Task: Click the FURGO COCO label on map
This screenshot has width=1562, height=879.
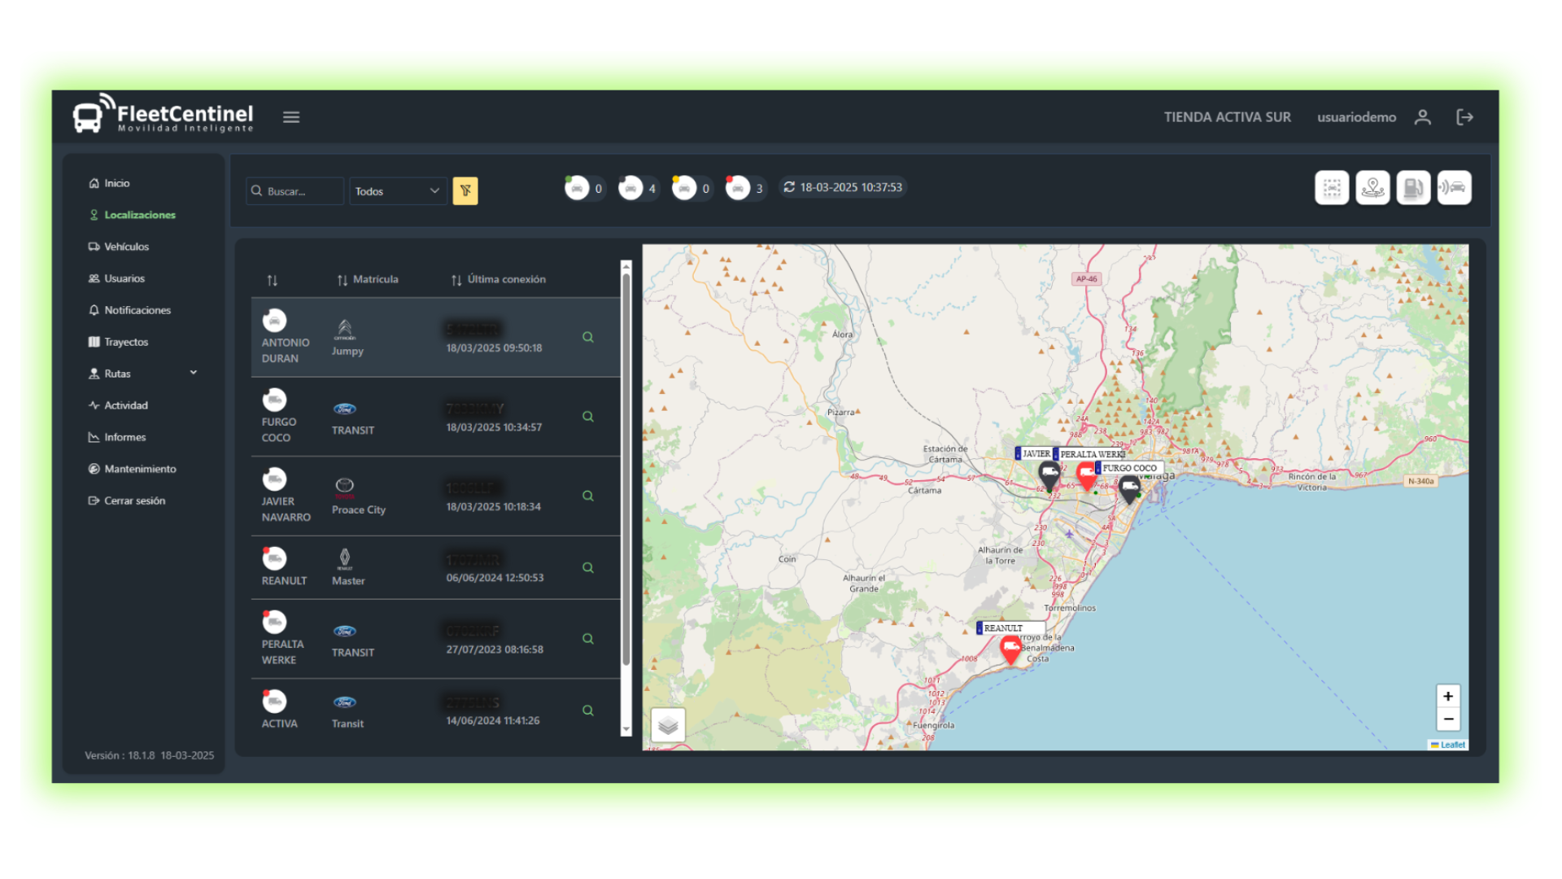Action: point(1129,468)
